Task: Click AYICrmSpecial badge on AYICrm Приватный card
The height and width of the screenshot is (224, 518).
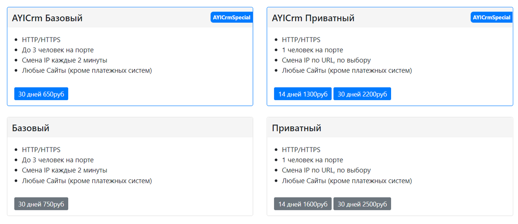Action: 492,18
